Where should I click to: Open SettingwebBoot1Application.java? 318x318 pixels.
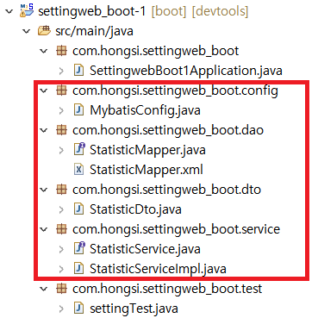(x=186, y=71)
